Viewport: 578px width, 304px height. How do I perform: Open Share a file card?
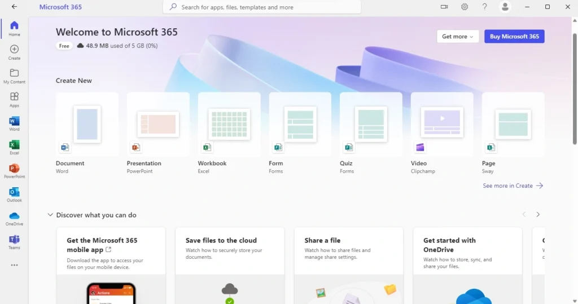coord(349,266)
